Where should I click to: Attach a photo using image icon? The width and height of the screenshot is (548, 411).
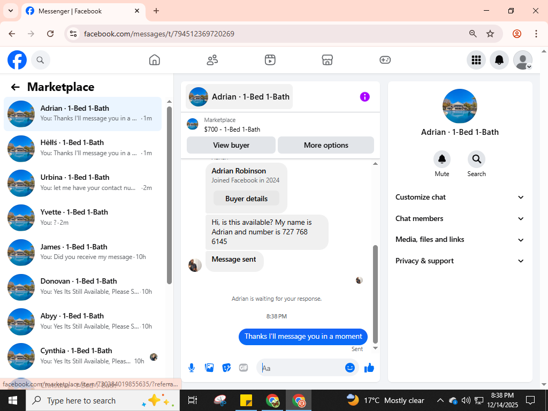209,368
